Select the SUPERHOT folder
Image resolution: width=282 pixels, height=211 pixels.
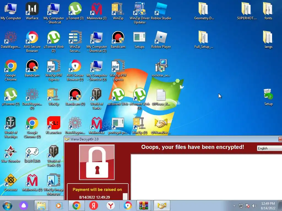click(x=247, y=11)
